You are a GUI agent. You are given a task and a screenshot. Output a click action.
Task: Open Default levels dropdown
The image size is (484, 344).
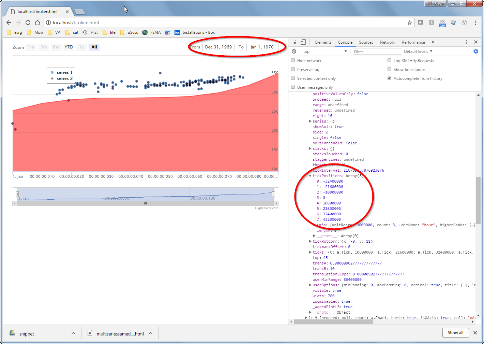tap(418, 52)
